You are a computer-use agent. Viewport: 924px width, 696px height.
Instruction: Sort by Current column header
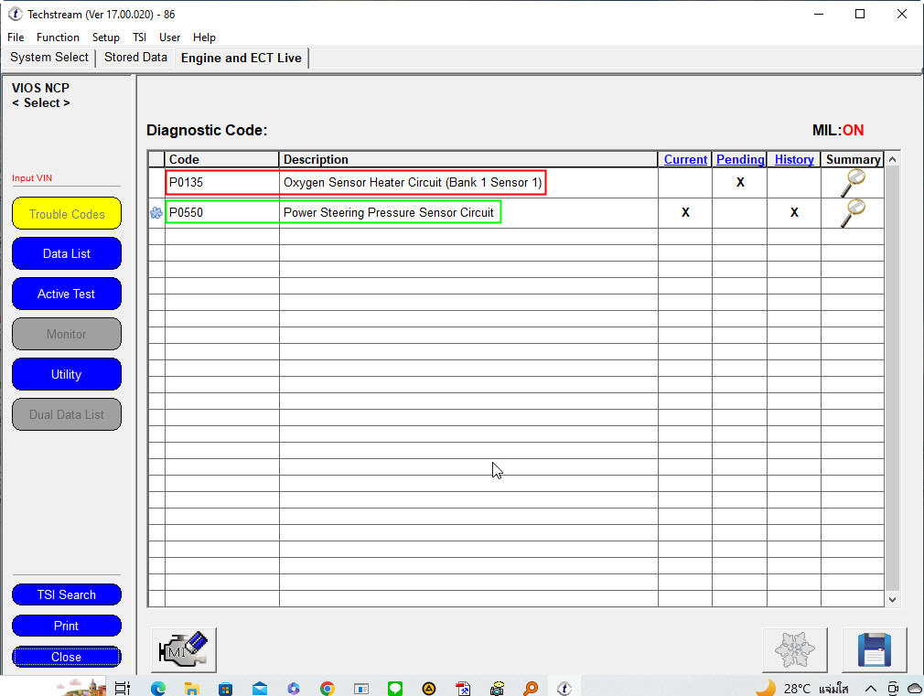(685, 159)
